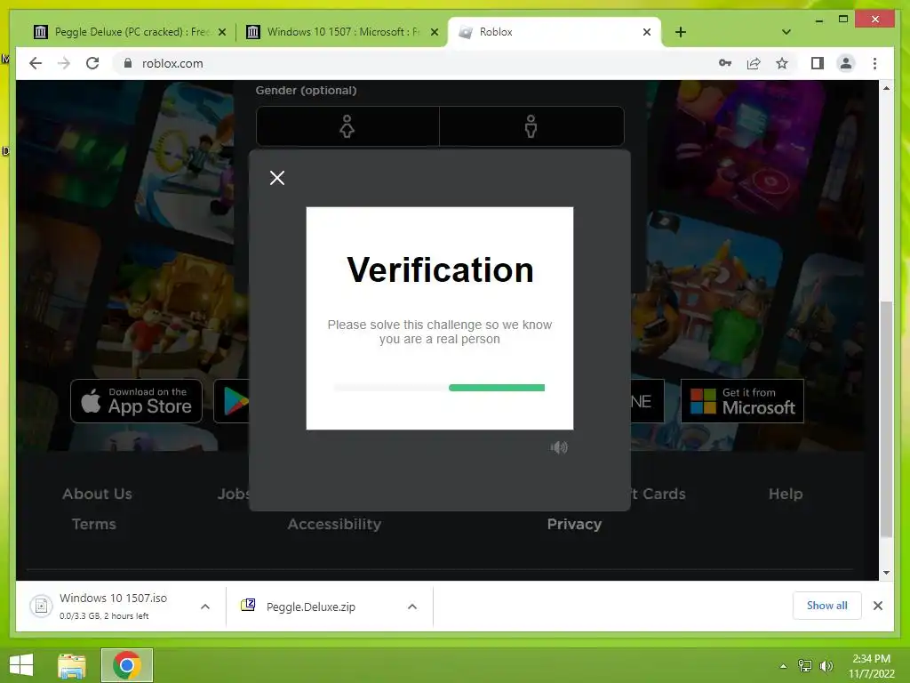910x683 pixels.
Task: Open the Gift Cards footer link
Action: click(659, 494)
